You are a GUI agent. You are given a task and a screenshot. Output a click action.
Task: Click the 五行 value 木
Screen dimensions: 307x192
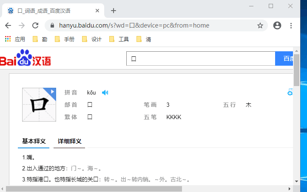pos(248,105)
